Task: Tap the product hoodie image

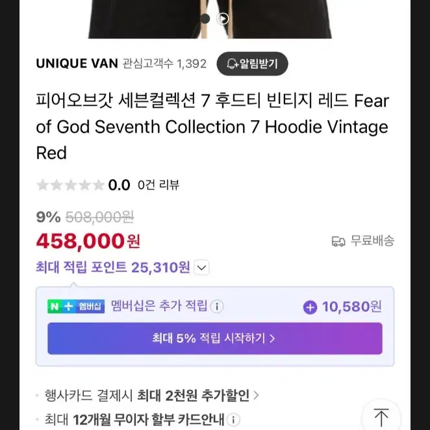Action: click(x=210, y=19)
